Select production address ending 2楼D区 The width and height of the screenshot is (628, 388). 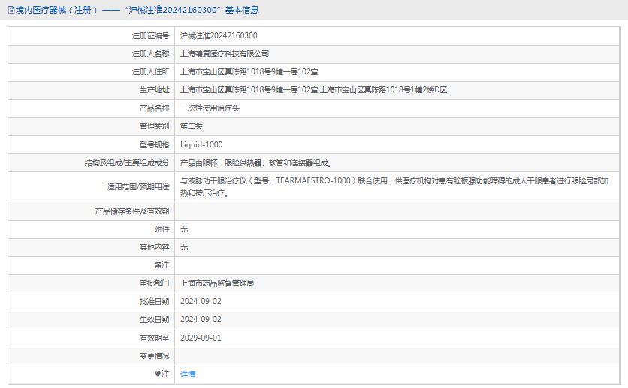(313, 89)
